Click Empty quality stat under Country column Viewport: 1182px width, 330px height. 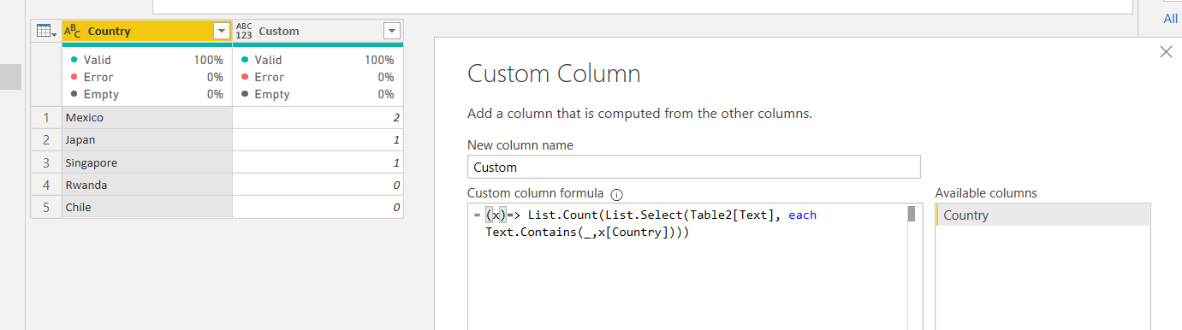pyautogui.click(x=146, y=94)
